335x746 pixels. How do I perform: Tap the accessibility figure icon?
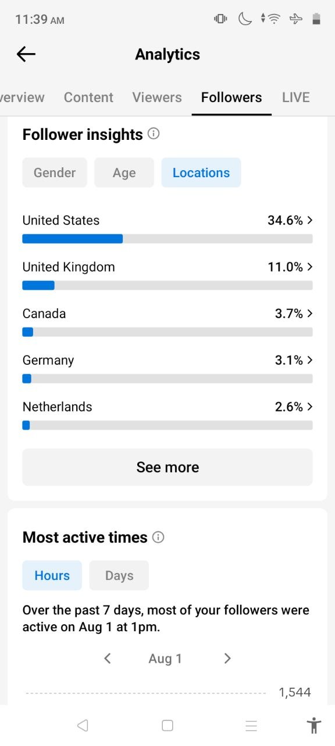coord(313,725)
